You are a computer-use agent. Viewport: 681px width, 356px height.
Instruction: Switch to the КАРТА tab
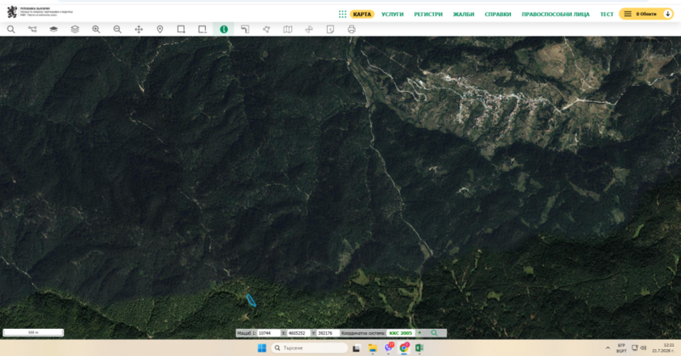[362, 14]
